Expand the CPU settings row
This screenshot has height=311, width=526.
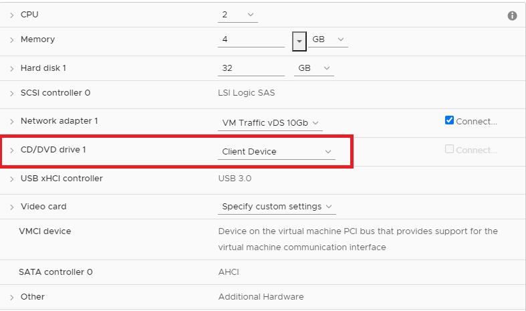(12, 15)
